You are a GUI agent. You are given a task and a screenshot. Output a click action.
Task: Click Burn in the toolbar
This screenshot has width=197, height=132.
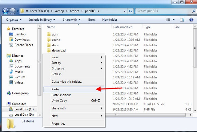pos(91,20)
